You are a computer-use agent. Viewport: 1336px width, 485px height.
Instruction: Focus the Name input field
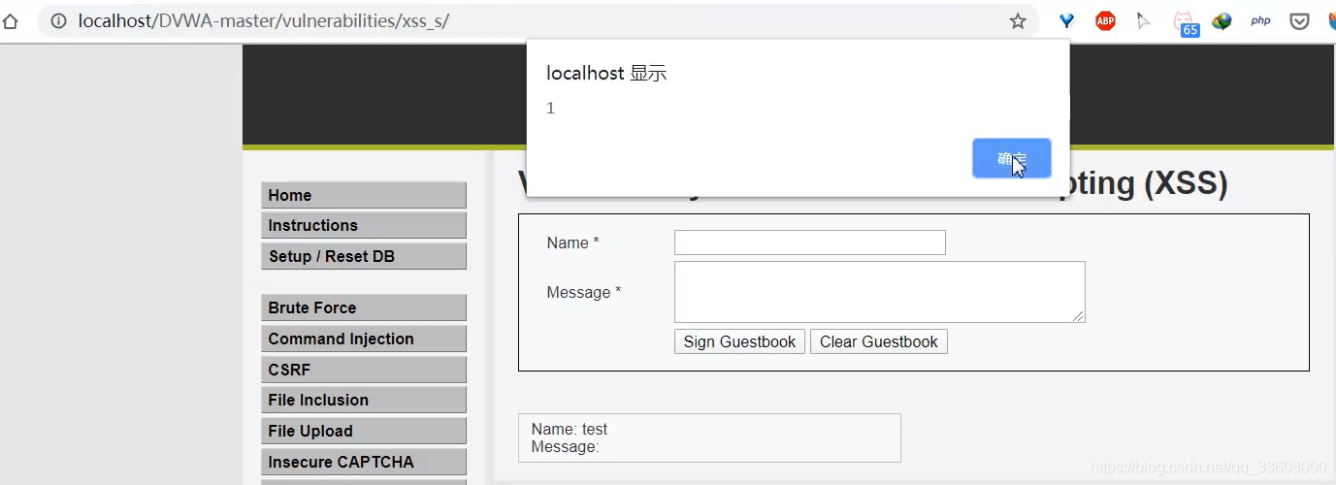[809, 242]
